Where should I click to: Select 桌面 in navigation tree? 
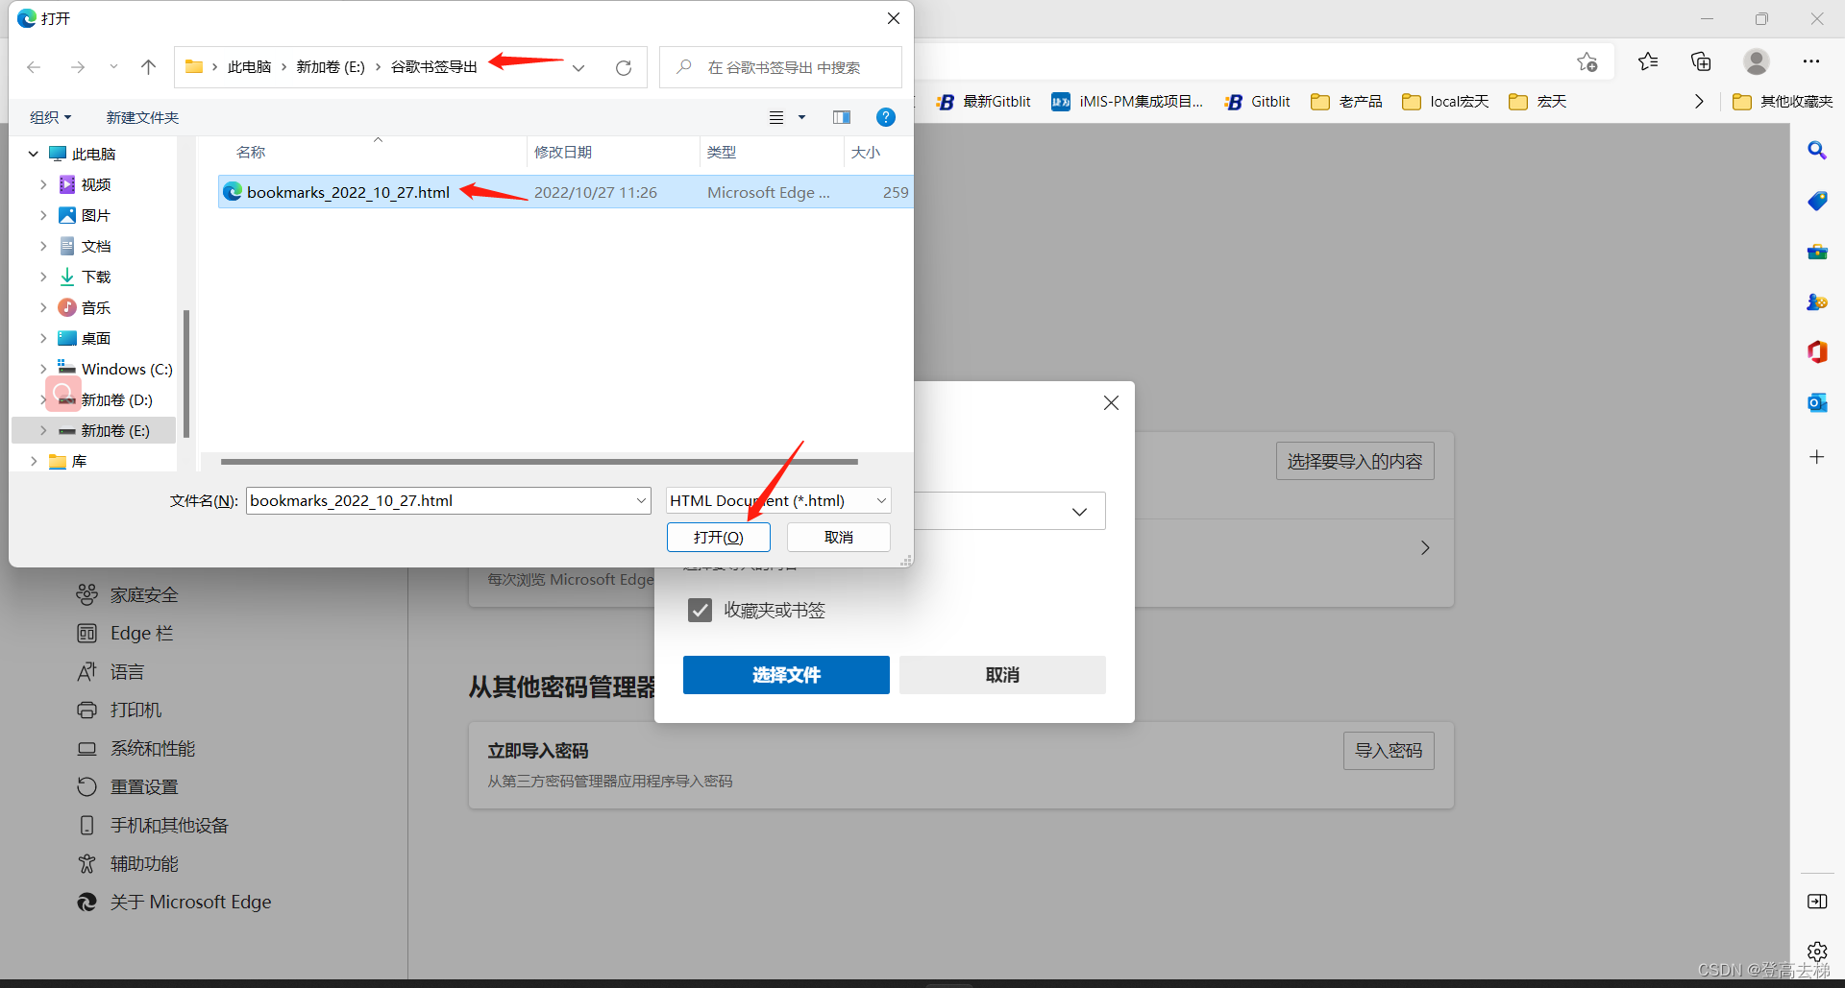click(95, 338)
